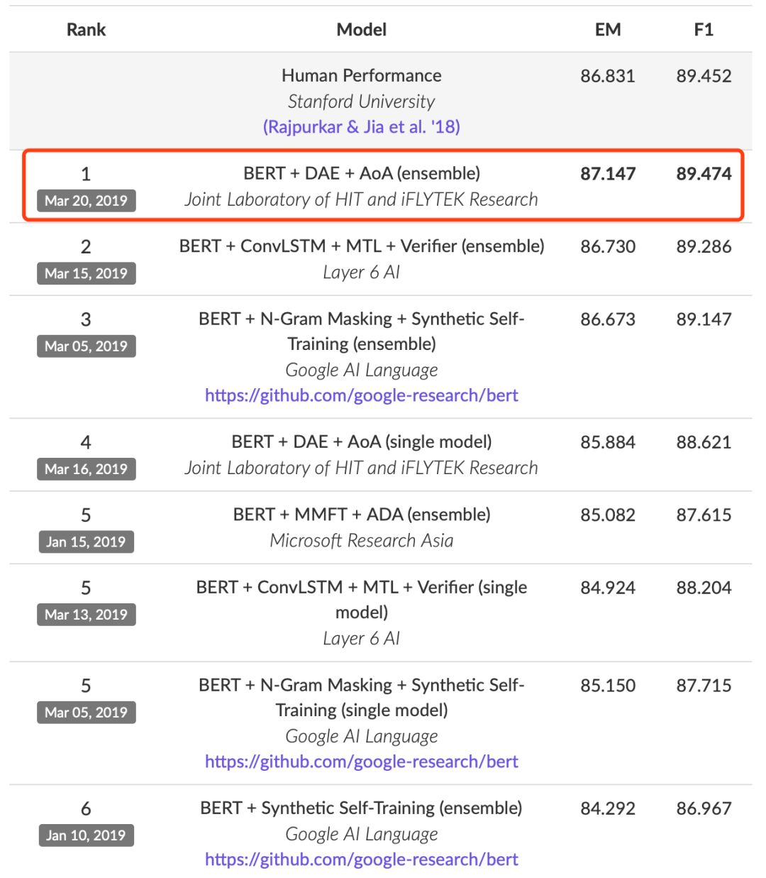The width and height of the screenshot is (766, 878).
Task: Click the Jan 10, 2019 date badge
Action: [x=86, y=835]
